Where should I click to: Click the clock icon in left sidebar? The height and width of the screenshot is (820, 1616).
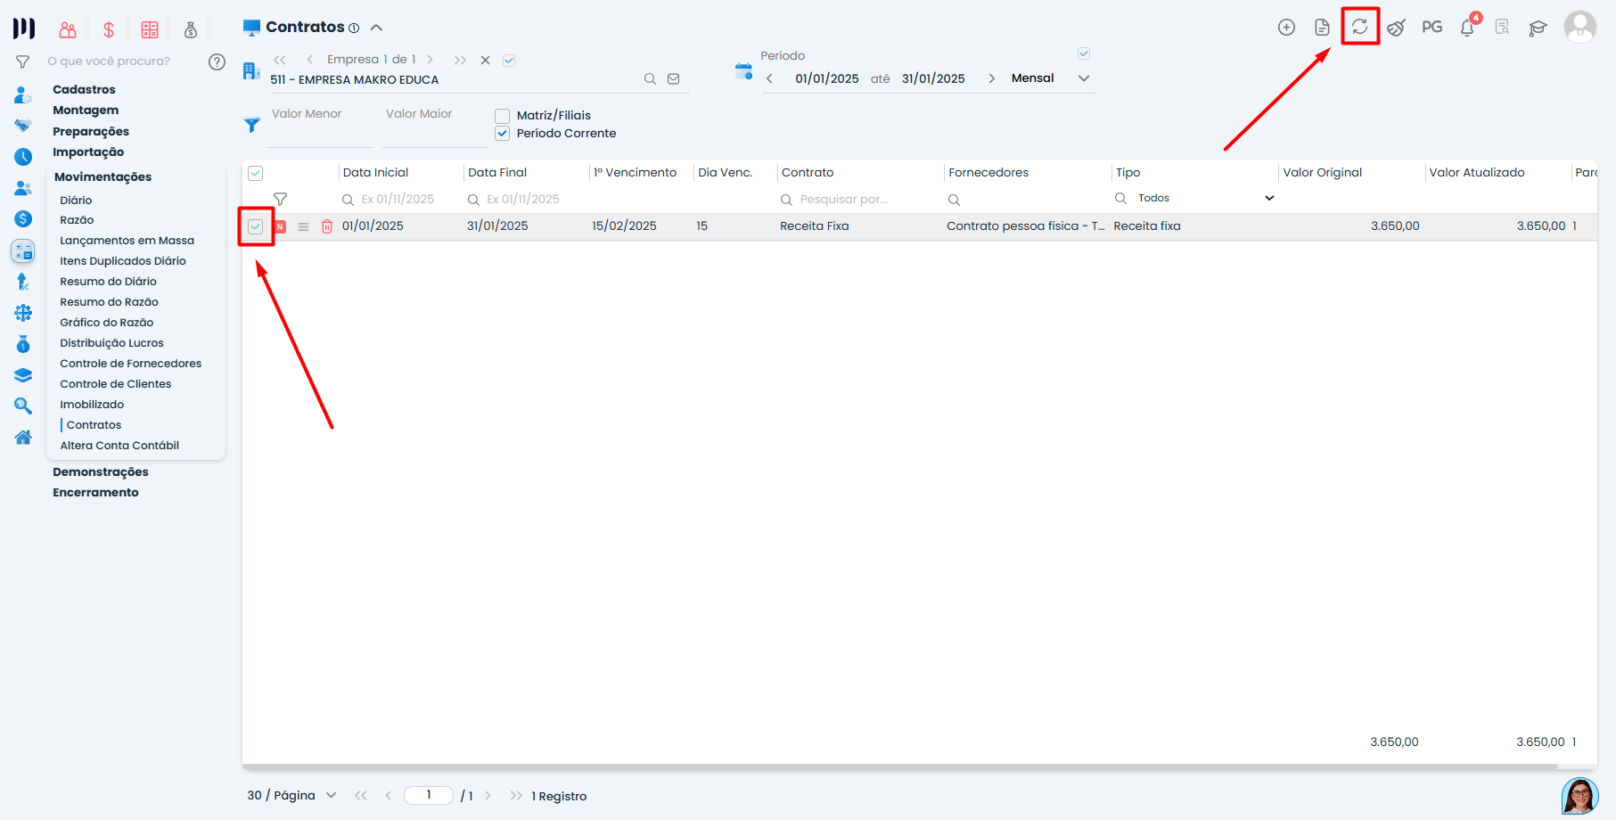click(x=23, y=157)
